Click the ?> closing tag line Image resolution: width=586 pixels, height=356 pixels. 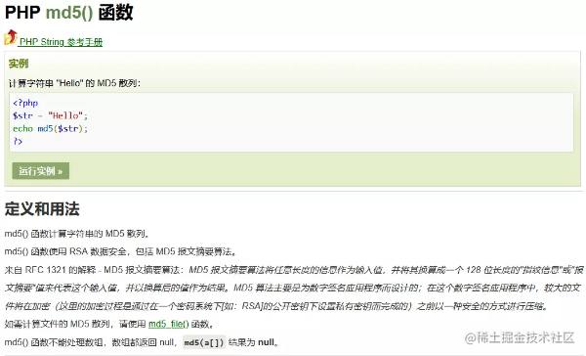[x=18, y=141]
